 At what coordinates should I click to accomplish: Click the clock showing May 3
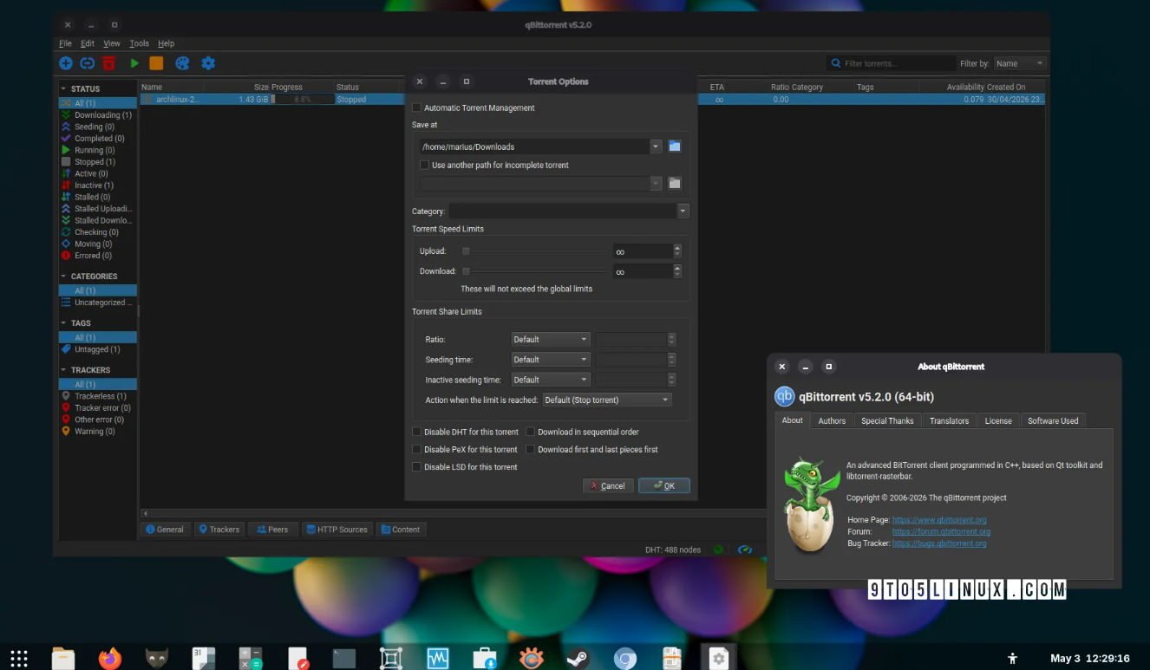pyautogui.click(x=1090, y=659)
